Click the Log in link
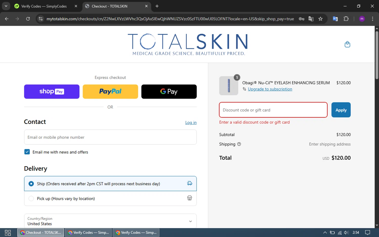The height and width of the screenshot is (237, 379). pos(191,123)
